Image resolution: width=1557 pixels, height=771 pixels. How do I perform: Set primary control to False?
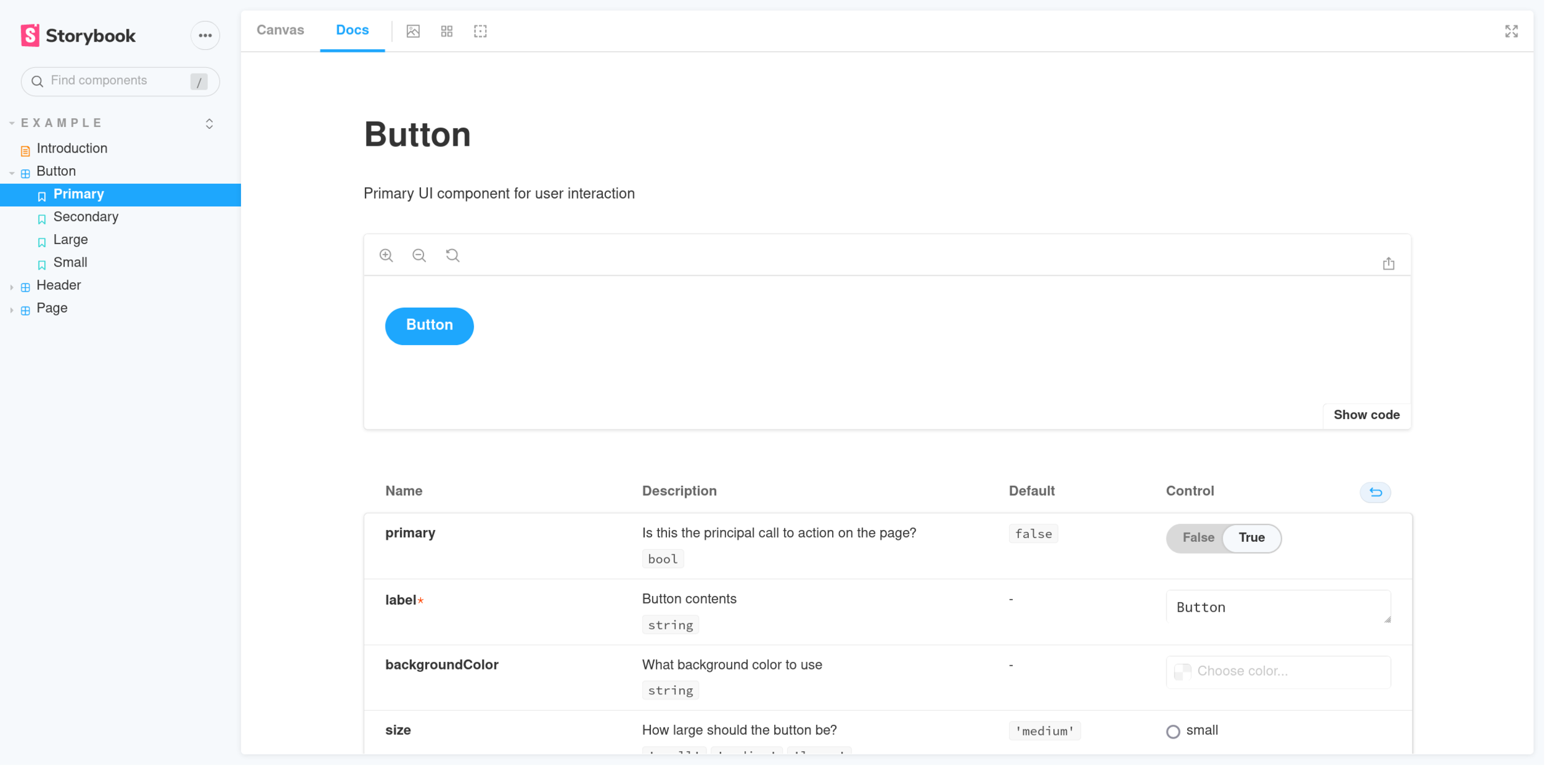[x=1198, y=537]
